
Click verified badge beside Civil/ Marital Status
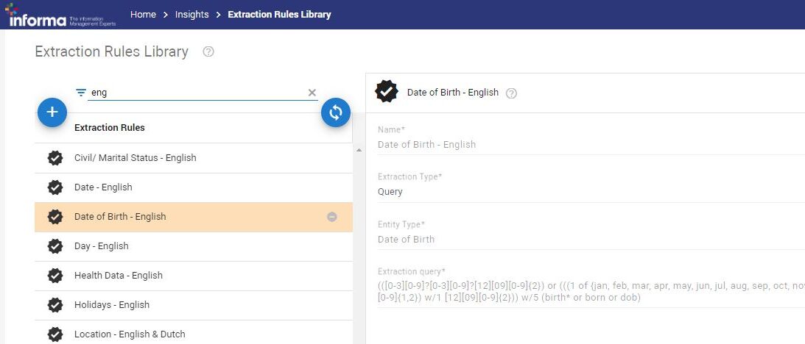click(55, 158)
